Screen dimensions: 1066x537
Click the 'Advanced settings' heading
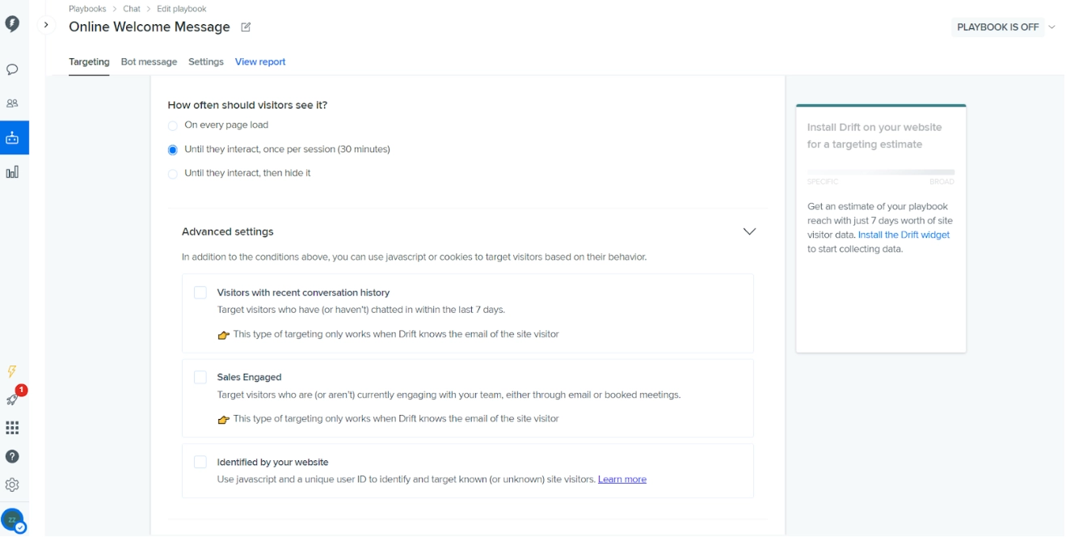pos(228,231)
